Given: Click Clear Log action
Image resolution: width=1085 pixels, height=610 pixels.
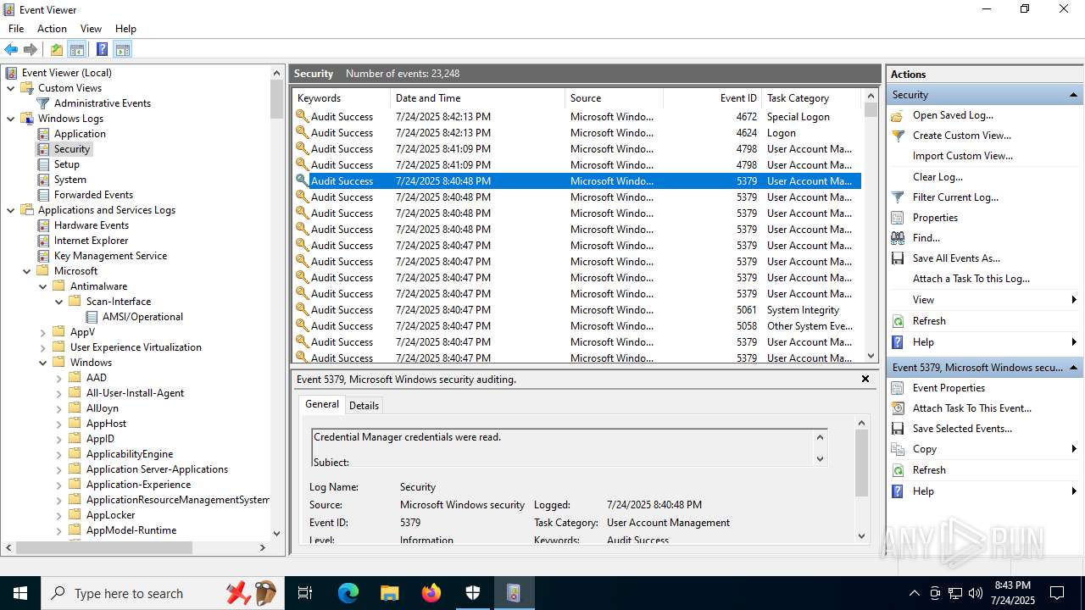Looking at the screenshot, I should pyautogui.click(x=938, y=177).
